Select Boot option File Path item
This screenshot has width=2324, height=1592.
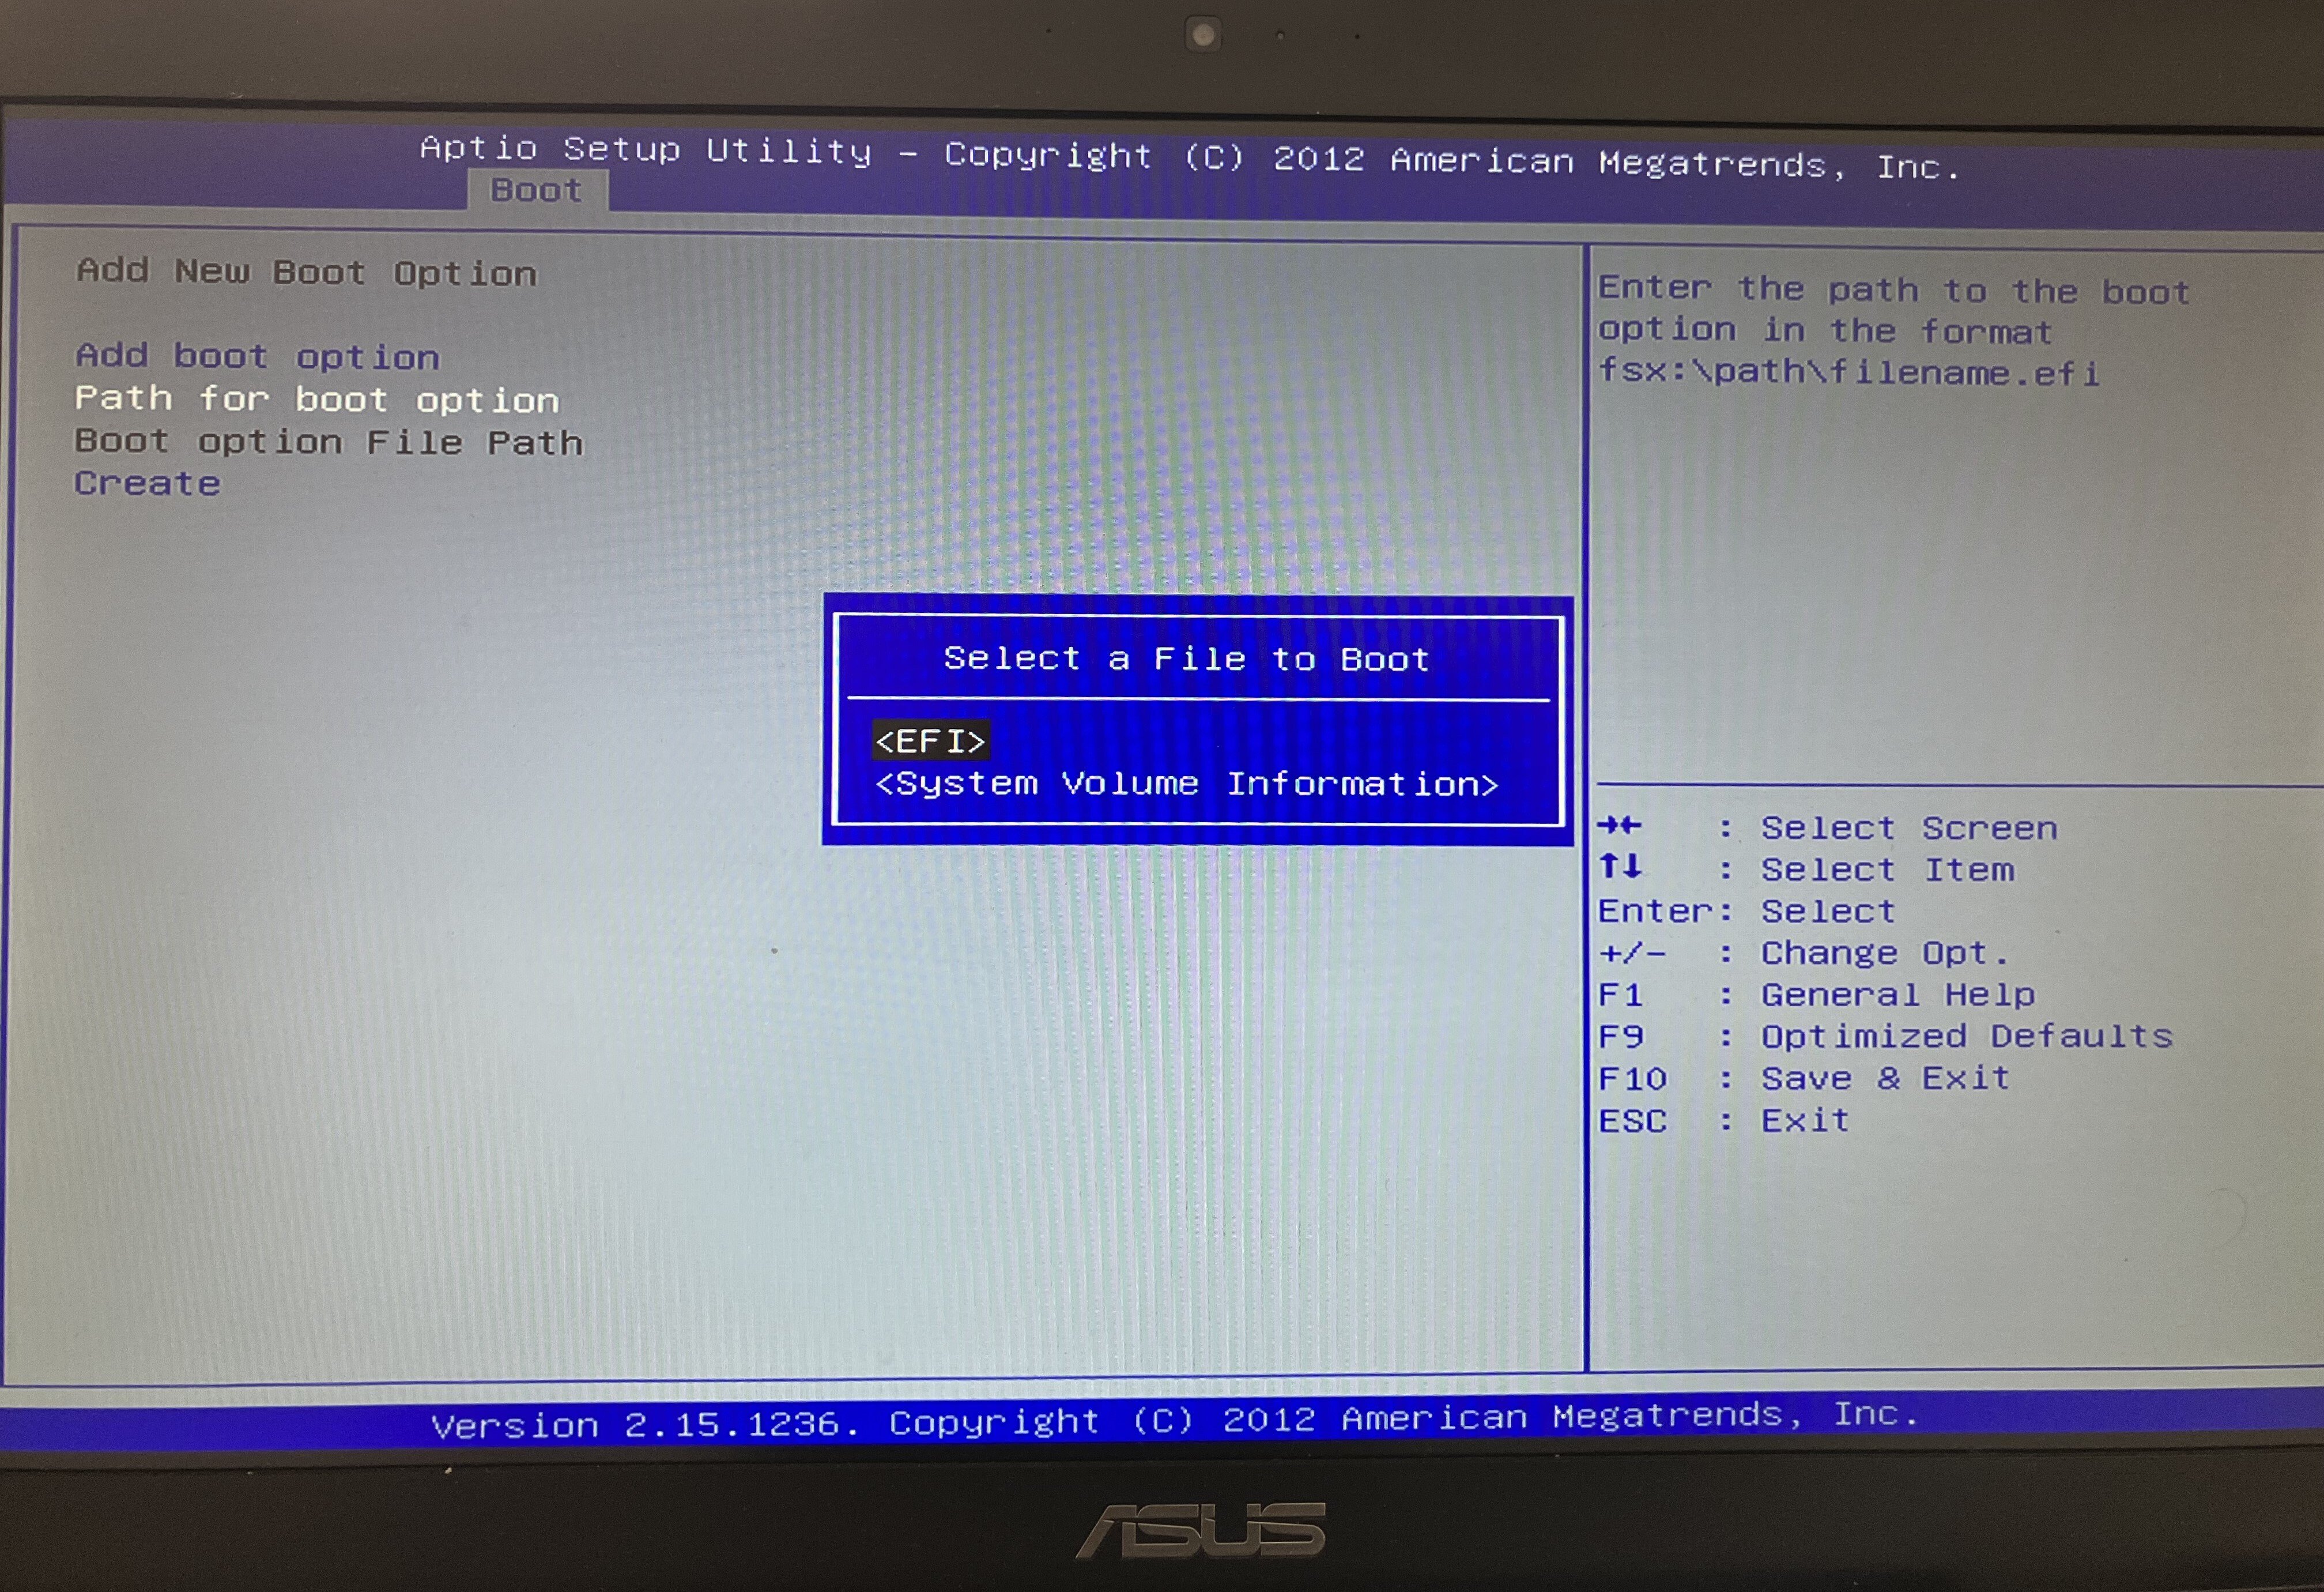click(x=329, y=441)
